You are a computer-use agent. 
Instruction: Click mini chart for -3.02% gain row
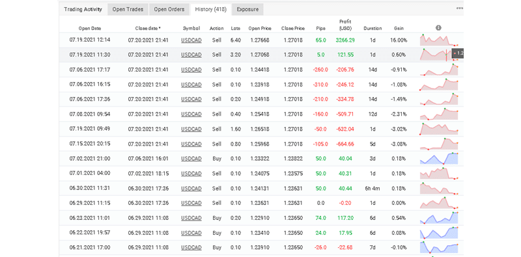click(439, 129)
